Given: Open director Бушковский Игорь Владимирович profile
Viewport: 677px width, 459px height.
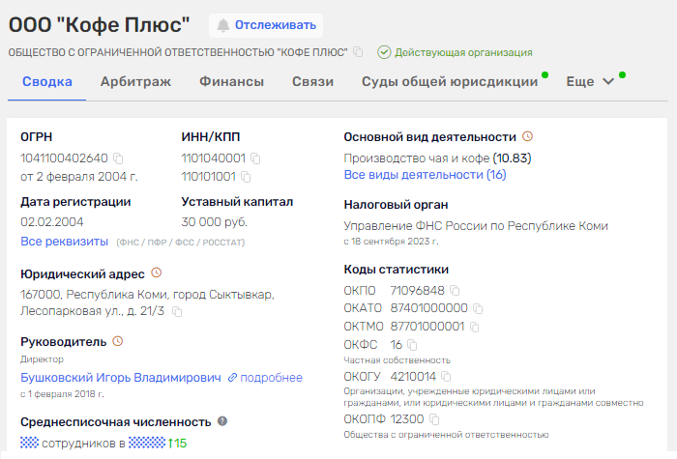Looking at the screenshot, I should click(121, 378).
